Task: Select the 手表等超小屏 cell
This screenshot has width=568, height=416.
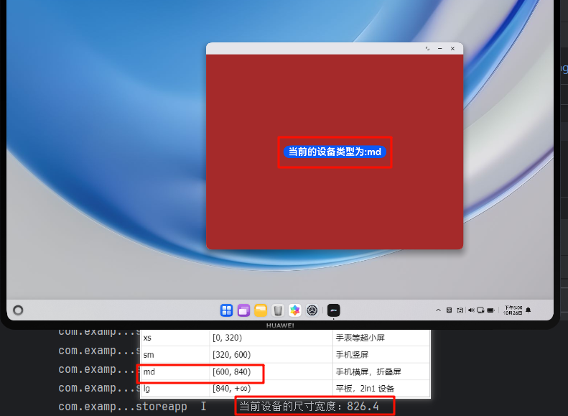Action: (381, 338)
